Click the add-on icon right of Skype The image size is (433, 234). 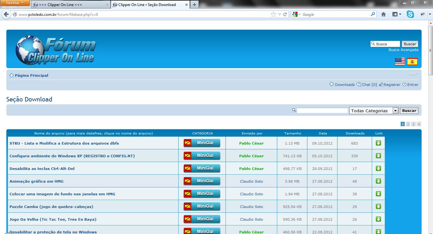423,14
